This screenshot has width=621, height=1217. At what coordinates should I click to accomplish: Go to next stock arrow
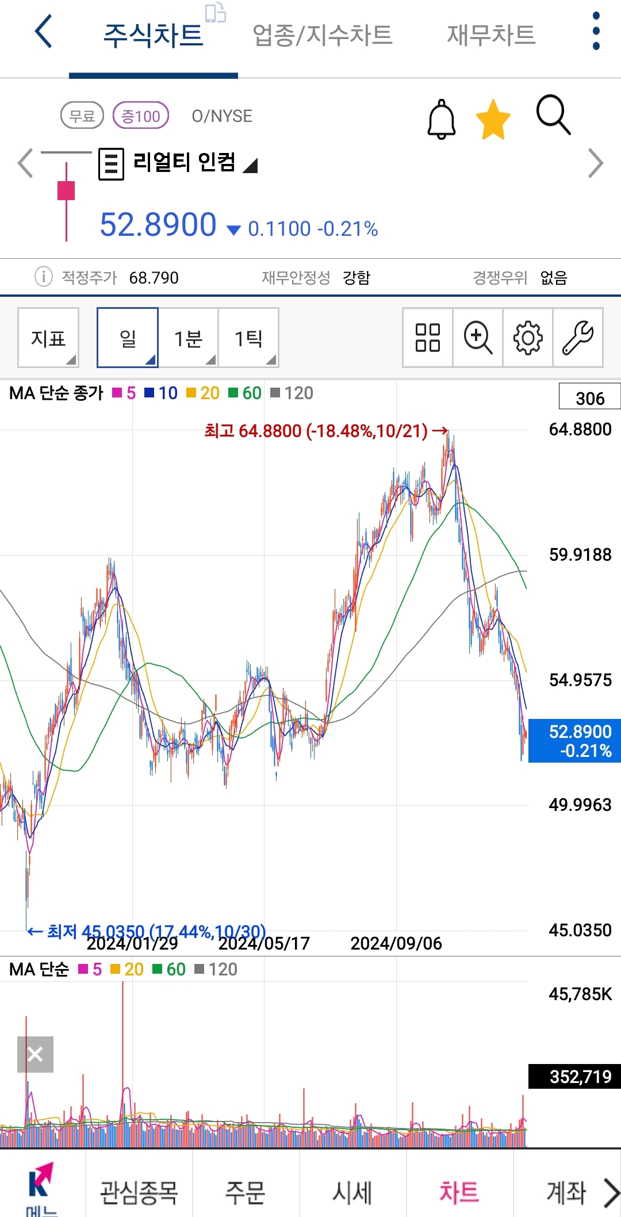(x=596, y=163)
